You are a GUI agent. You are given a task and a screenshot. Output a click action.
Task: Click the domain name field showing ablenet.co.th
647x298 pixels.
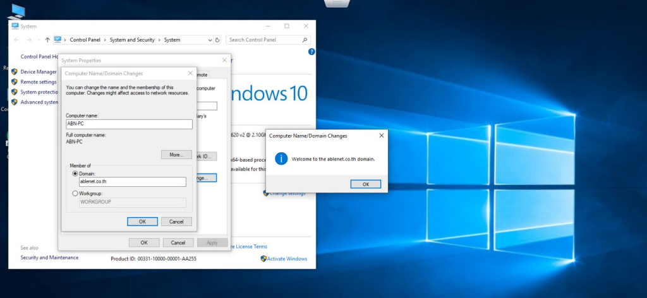pos(132,182)
